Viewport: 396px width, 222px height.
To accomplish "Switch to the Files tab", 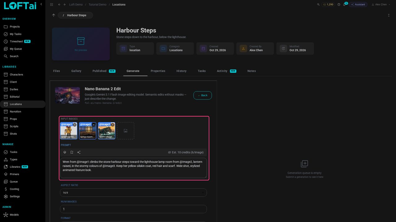I will coord(57,71).
